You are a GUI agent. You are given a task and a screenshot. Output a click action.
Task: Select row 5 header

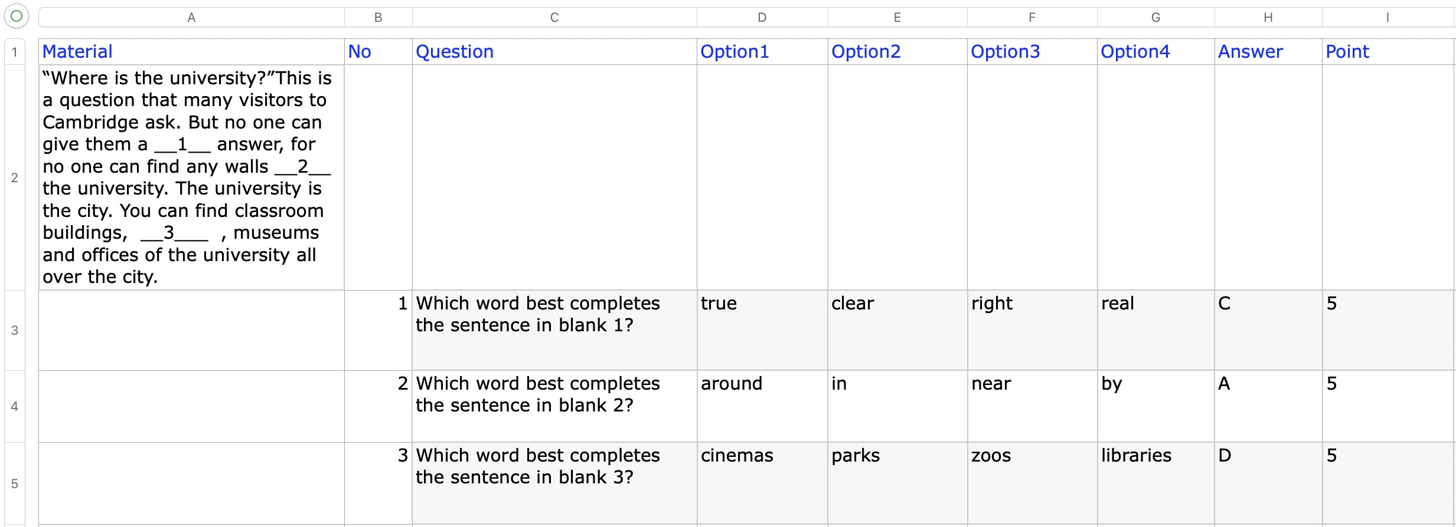15,483
